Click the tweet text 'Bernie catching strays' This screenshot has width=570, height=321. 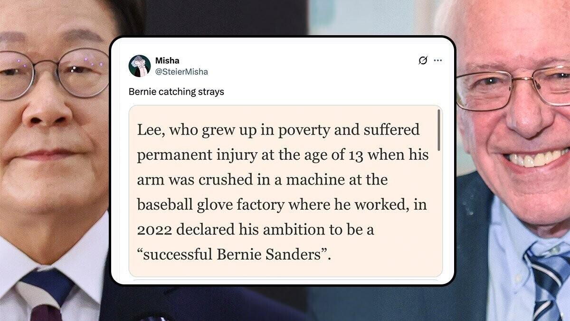click(176, 92)
